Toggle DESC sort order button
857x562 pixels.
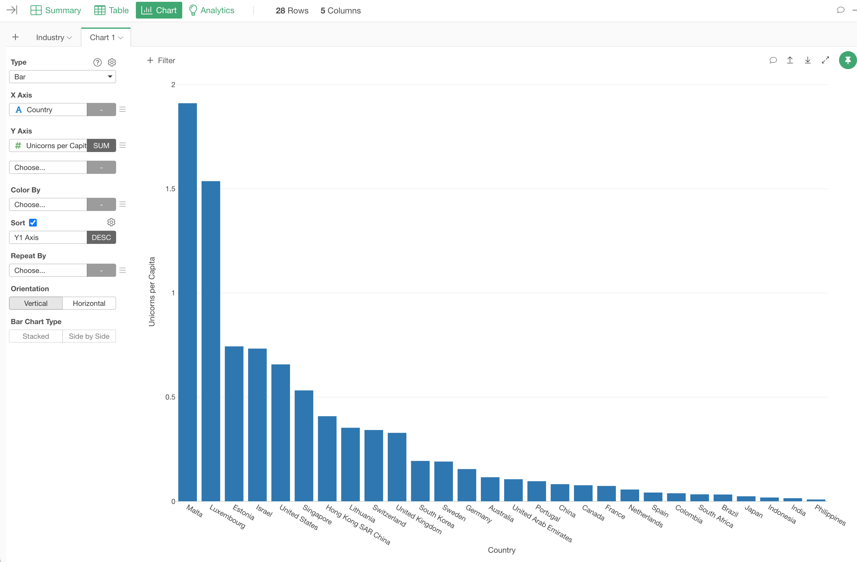pyautogui.click(x=101, y=237)
